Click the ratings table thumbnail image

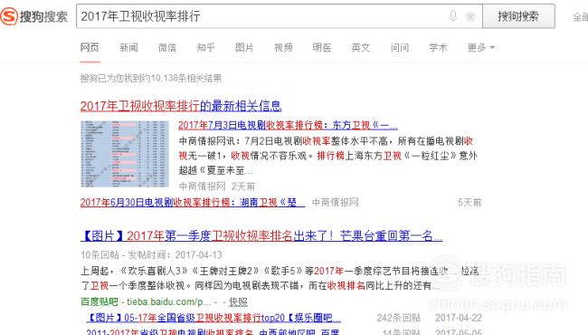click(x=125, y=154)
